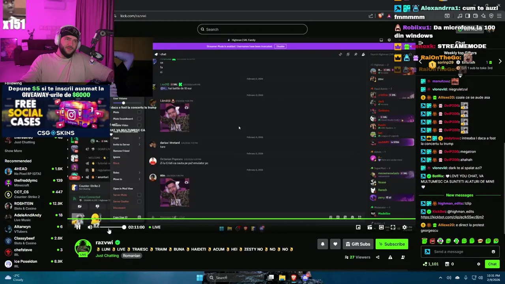505x284 pixels.
Task: Click the browser share page icon
Action: coord(371,16)
